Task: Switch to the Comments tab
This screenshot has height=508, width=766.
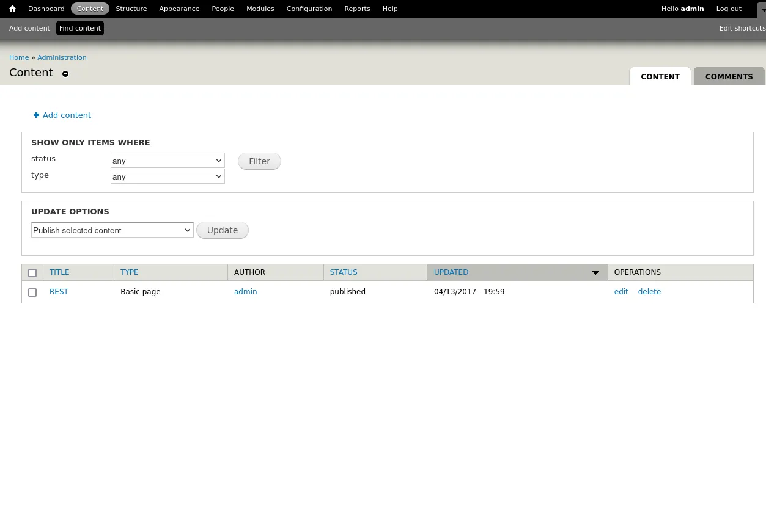Action: pyautogui.click(x=729, y=76)
